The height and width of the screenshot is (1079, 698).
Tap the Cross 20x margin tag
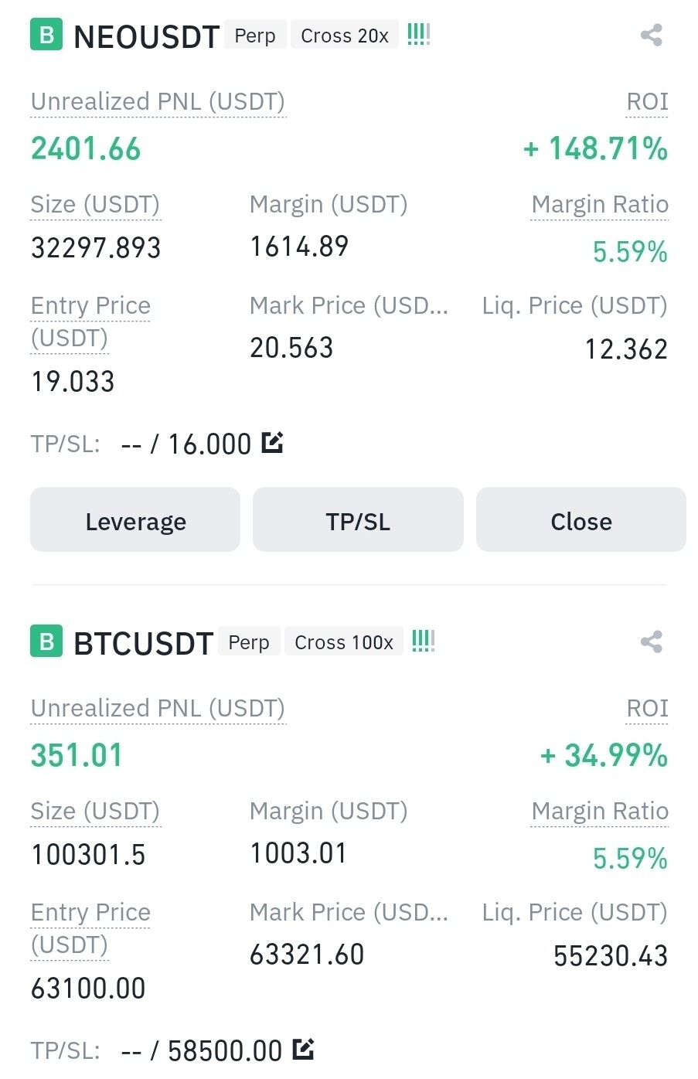[344, 36]
